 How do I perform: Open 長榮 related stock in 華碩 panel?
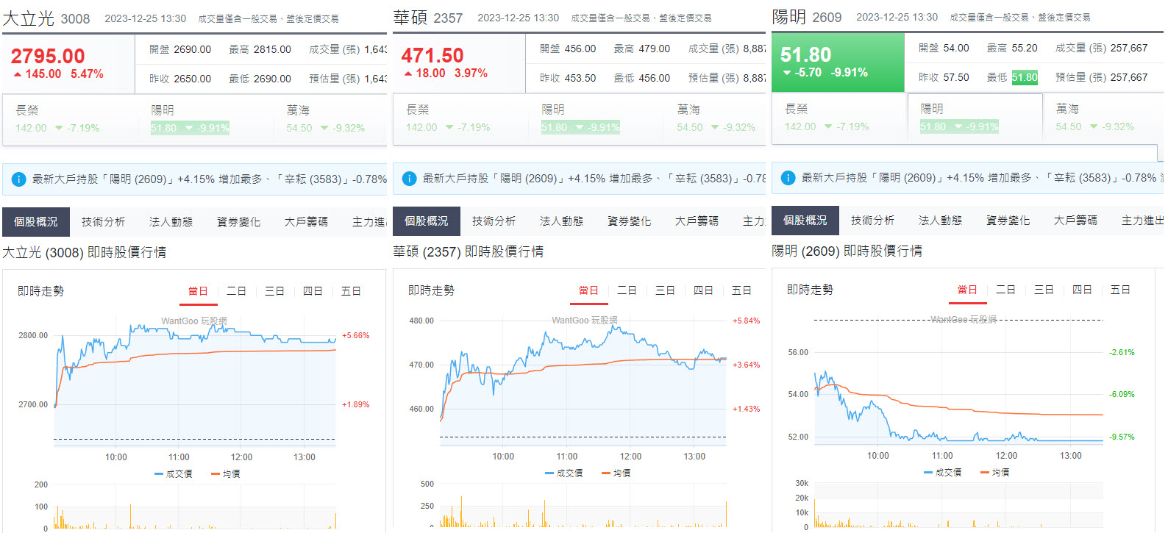coord(460,118)
